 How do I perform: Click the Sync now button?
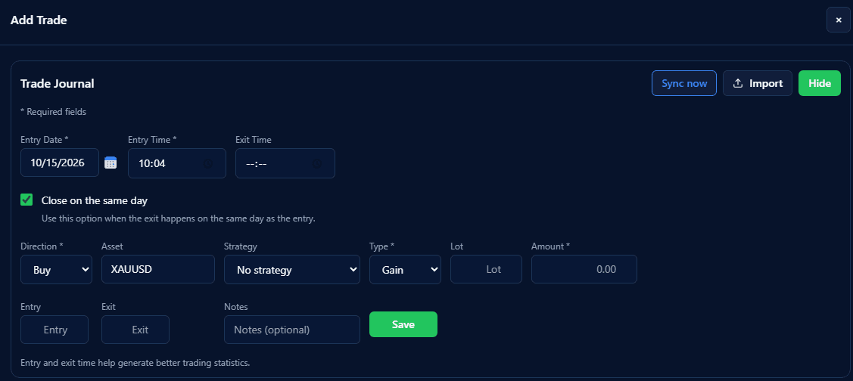pos(683,83)
